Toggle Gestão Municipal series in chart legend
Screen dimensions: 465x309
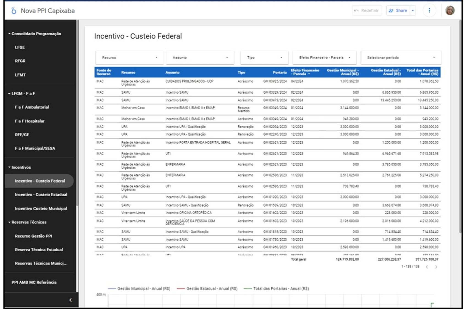[139, 289]
